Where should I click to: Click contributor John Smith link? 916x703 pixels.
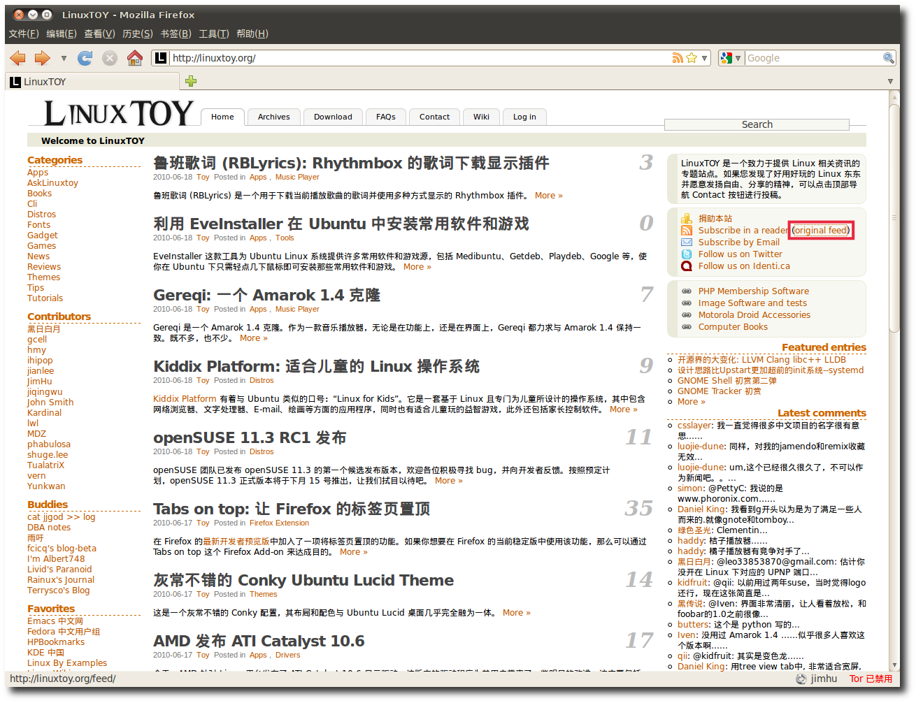(50, 403)
